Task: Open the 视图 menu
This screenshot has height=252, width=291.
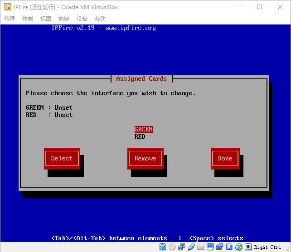Action: pyautogui.click(x=46, y=19)
